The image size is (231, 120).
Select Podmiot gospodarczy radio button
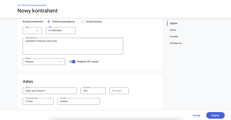(x=49, y=21)
